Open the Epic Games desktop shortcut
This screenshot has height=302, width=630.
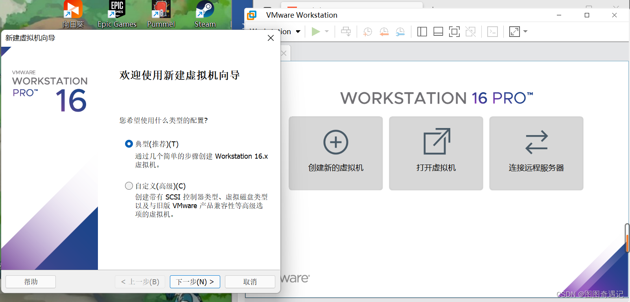tap(117, 14)
